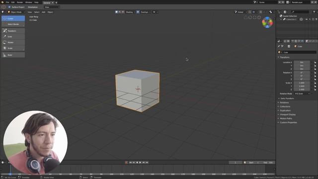Image resolution: width=318 pixels, height=179 pixels.
Task: Activate the Rotate tool
Action: click(x=13, y=42)
